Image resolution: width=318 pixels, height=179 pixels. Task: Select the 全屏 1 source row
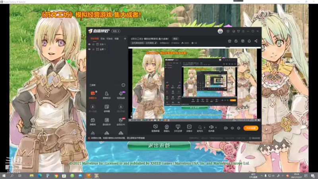[x=107, y=49]
